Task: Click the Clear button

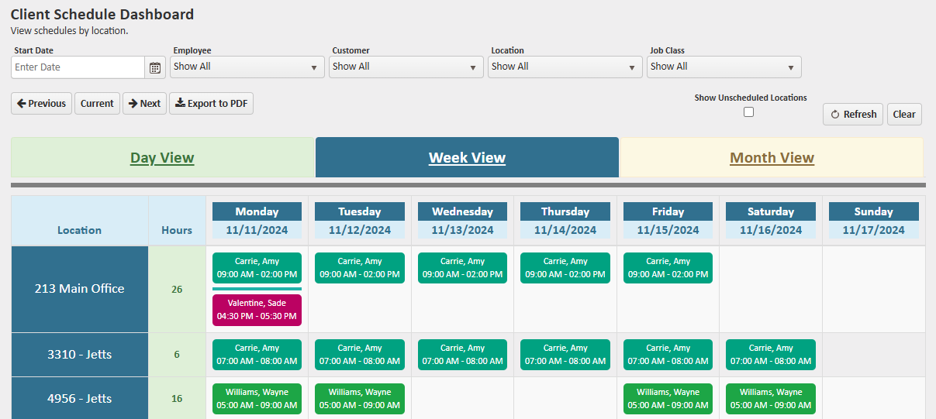Action: pos(904,115)
